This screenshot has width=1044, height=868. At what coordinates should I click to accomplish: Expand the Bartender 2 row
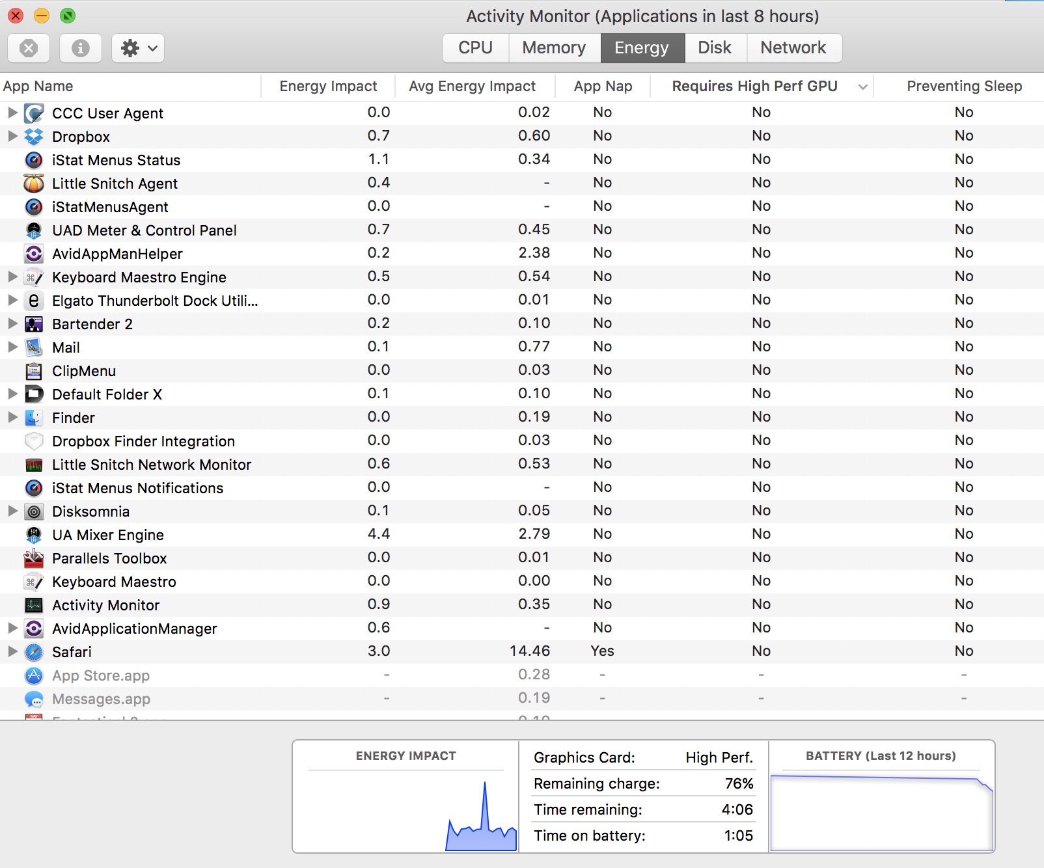[x=12, y=323]
